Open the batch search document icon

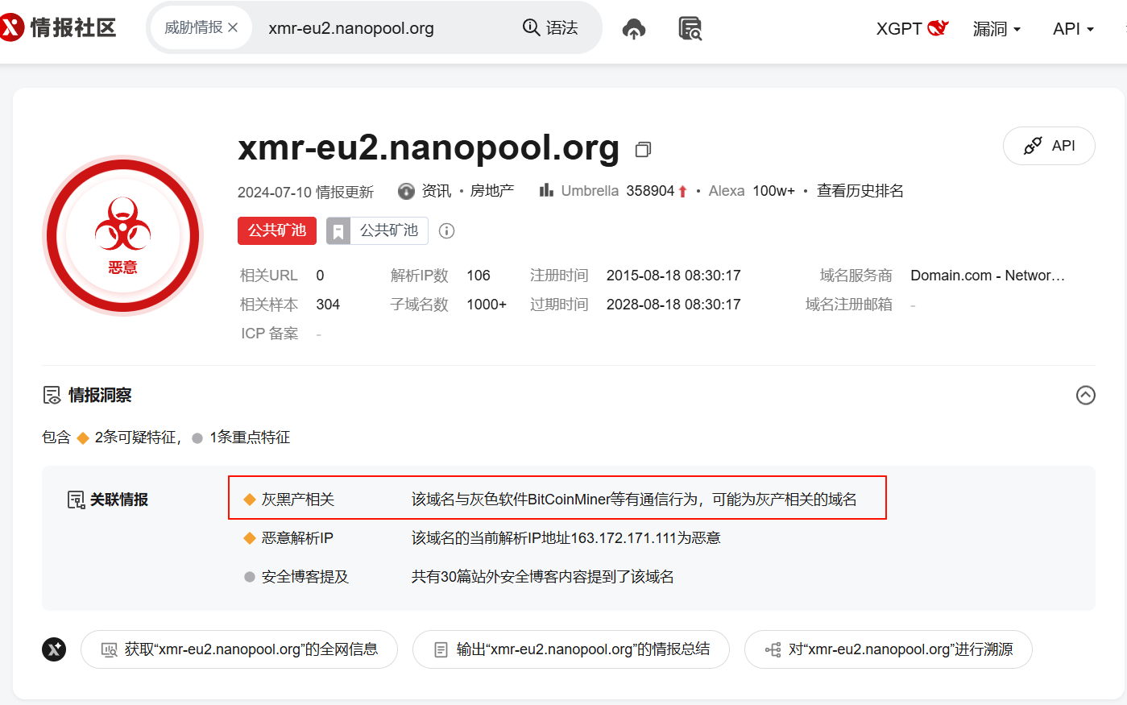[690, 29]
